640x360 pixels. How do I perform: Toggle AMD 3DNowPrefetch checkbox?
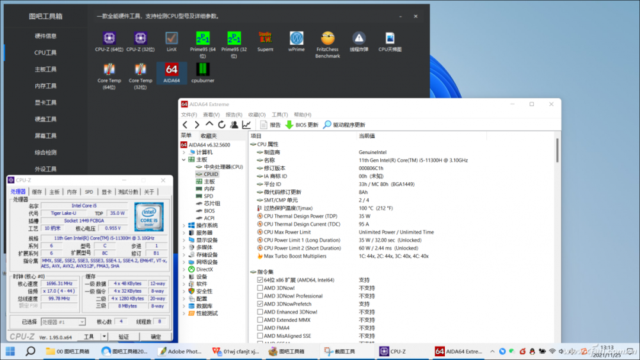click(x=260, y=304)
